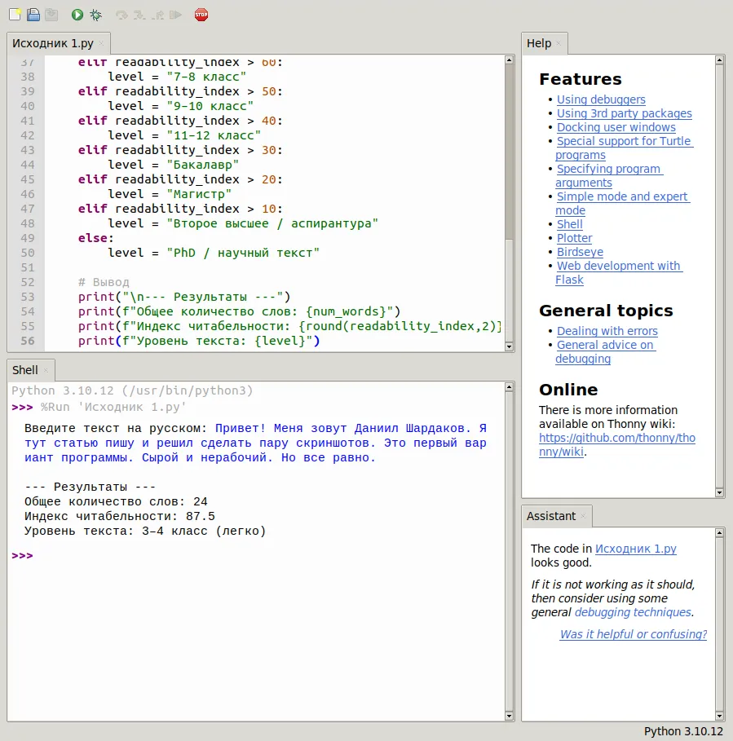
Task: Open Web development with Flask link
Action: point(619,272)
